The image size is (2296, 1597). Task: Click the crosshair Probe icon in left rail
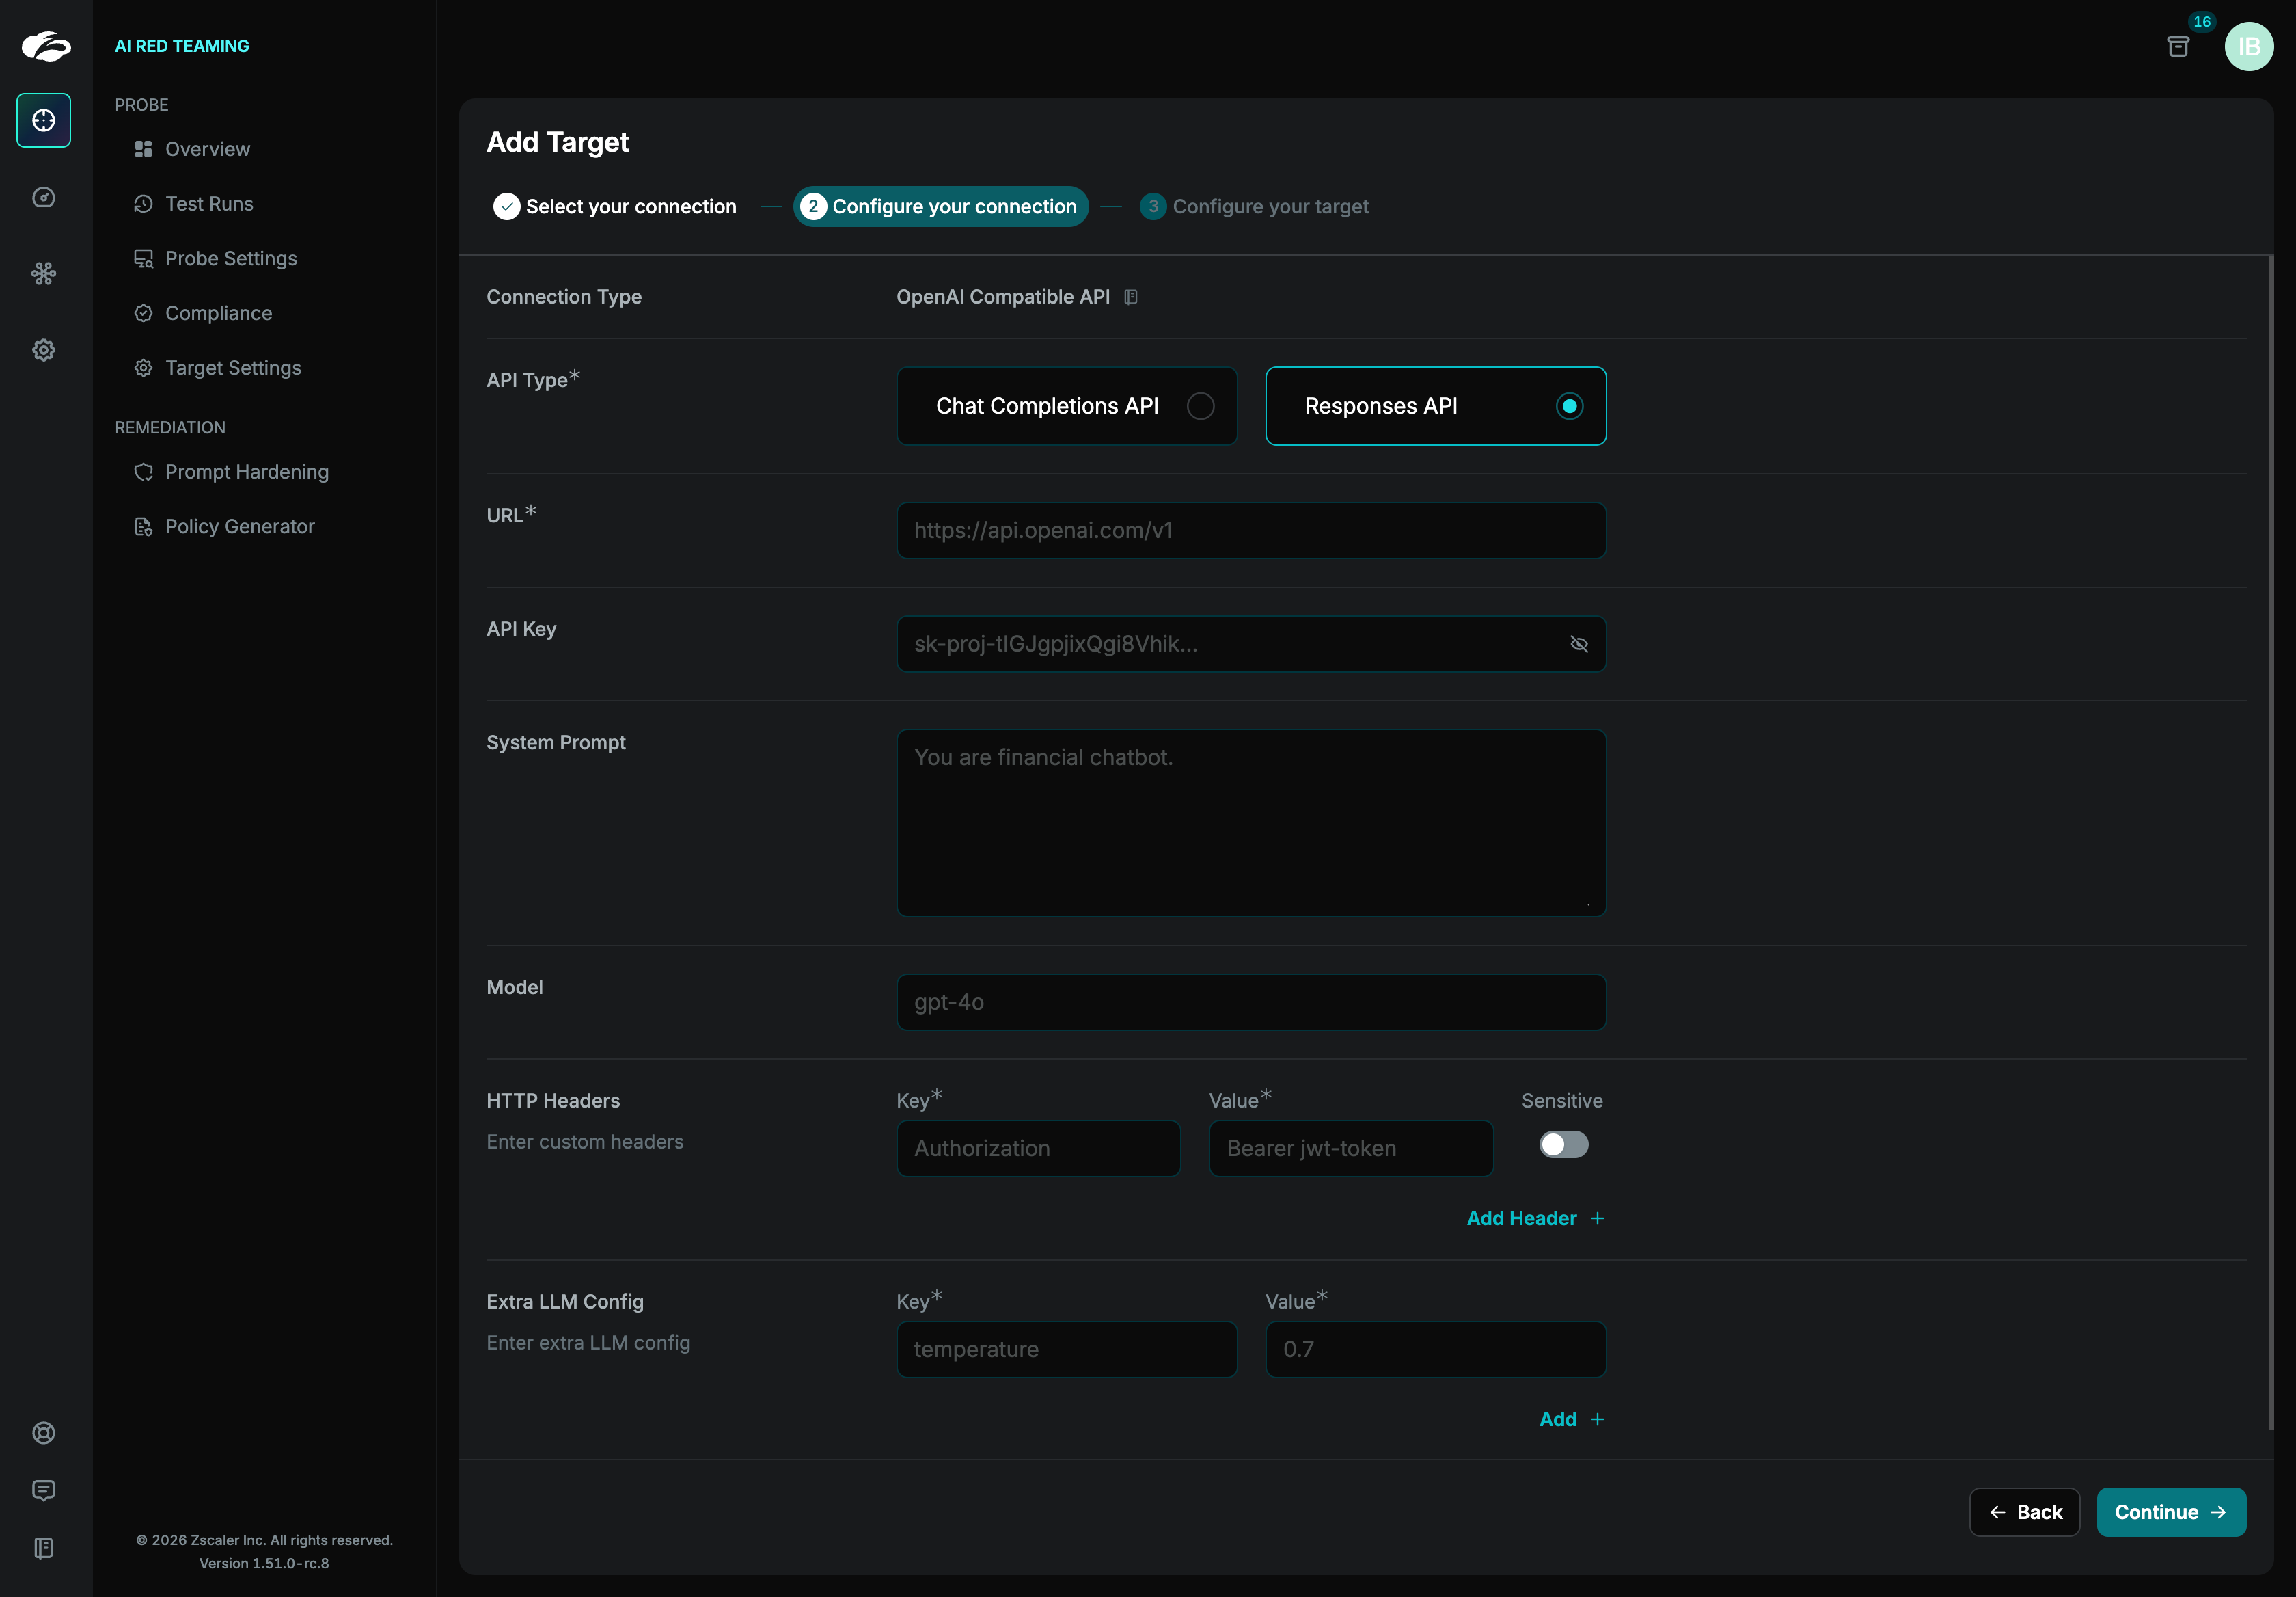click(43, 120)
